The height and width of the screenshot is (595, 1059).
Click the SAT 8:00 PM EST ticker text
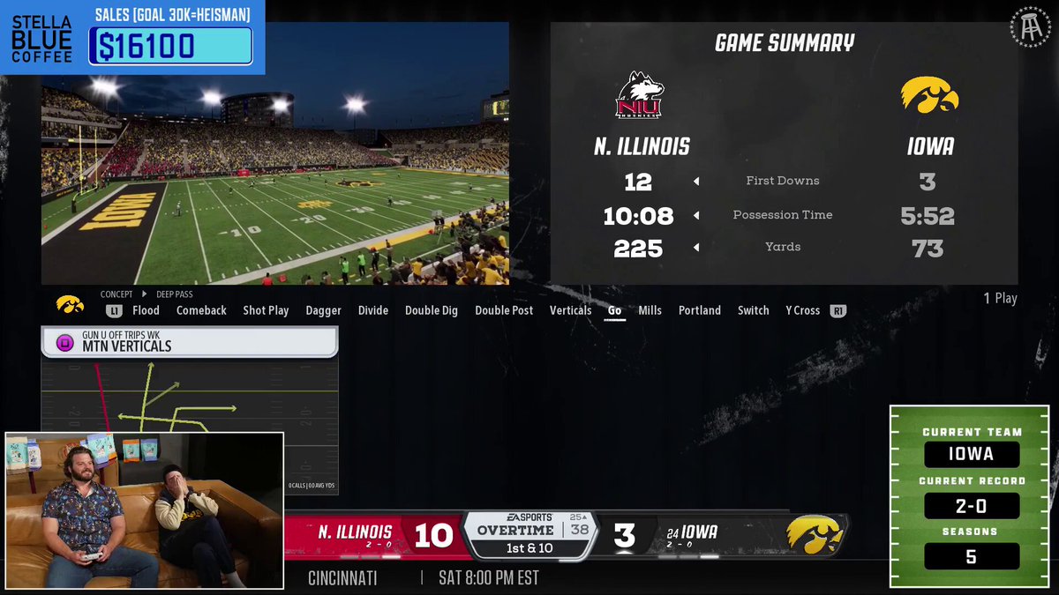pos(488,578)
